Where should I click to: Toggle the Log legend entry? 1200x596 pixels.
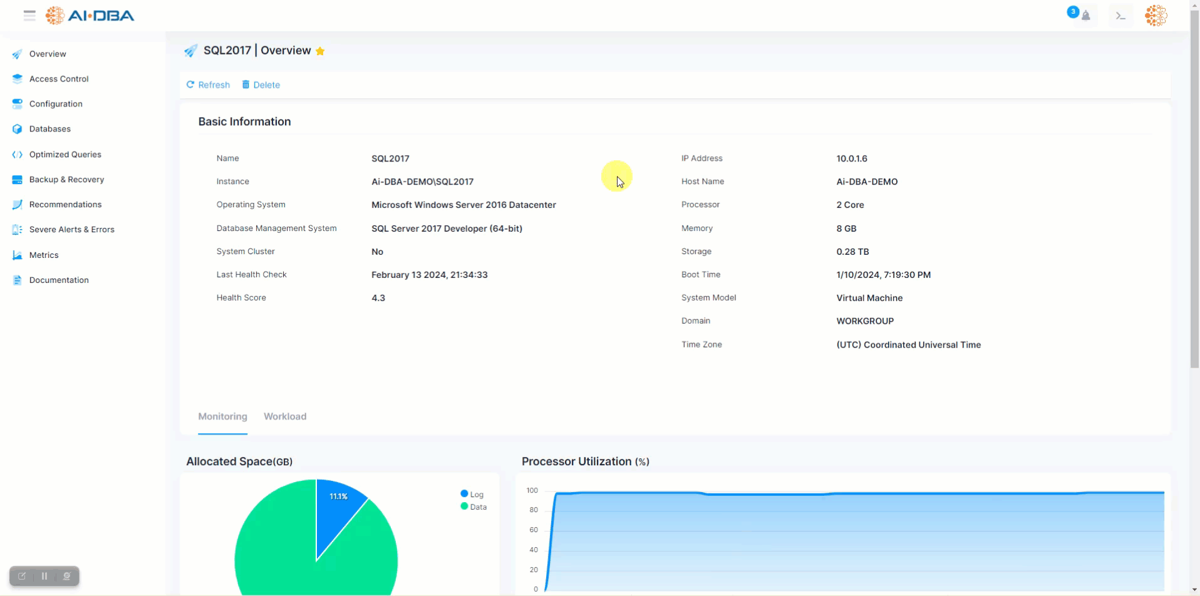click(x=472, y=494)
